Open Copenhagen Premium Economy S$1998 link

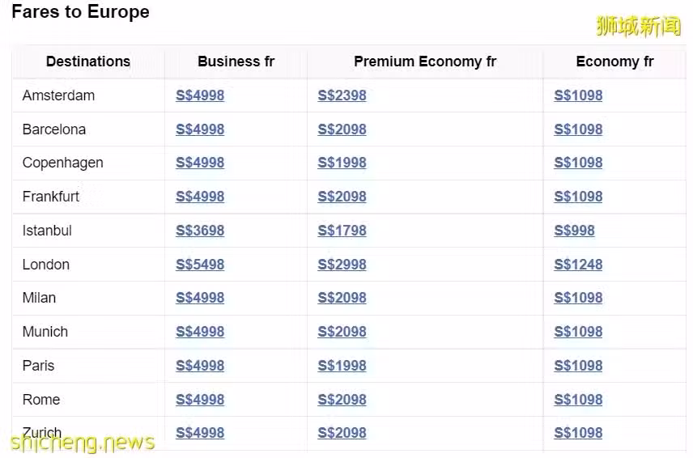click(x=342, y=163)
